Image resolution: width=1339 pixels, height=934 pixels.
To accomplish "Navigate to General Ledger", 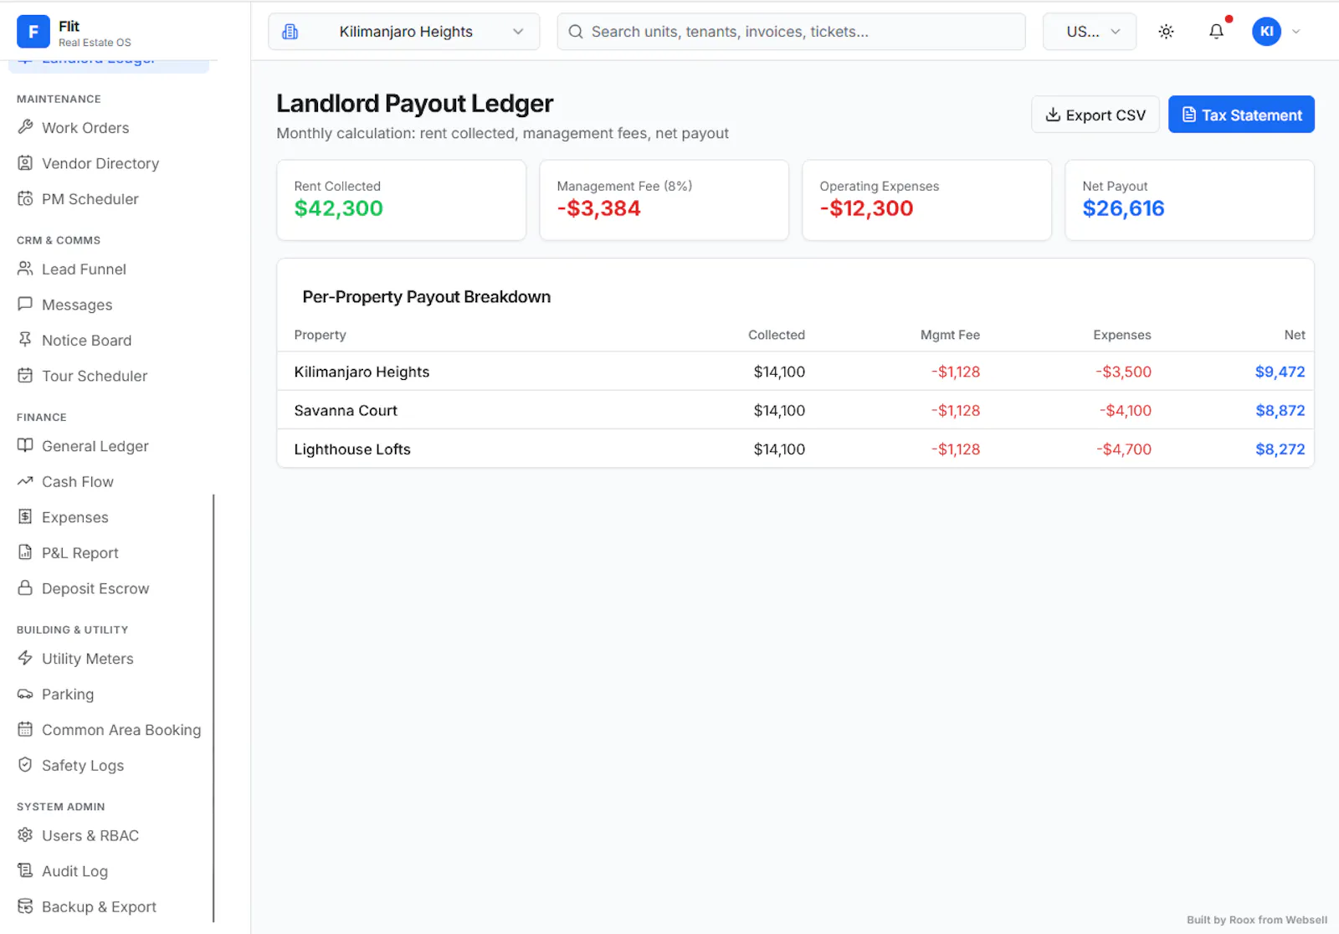I will tap(95, 446).
